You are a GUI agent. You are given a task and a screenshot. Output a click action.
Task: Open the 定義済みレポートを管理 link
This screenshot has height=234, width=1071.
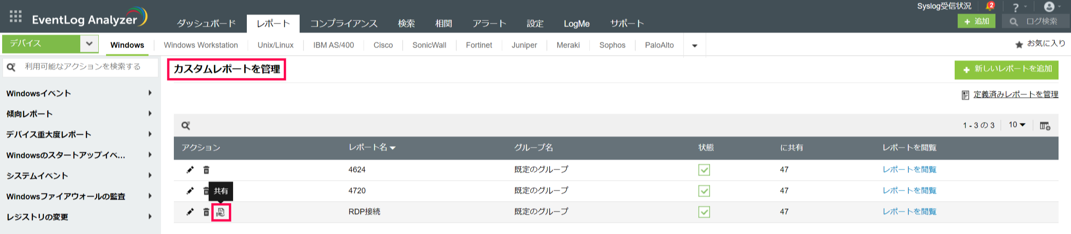[1015, 94]
